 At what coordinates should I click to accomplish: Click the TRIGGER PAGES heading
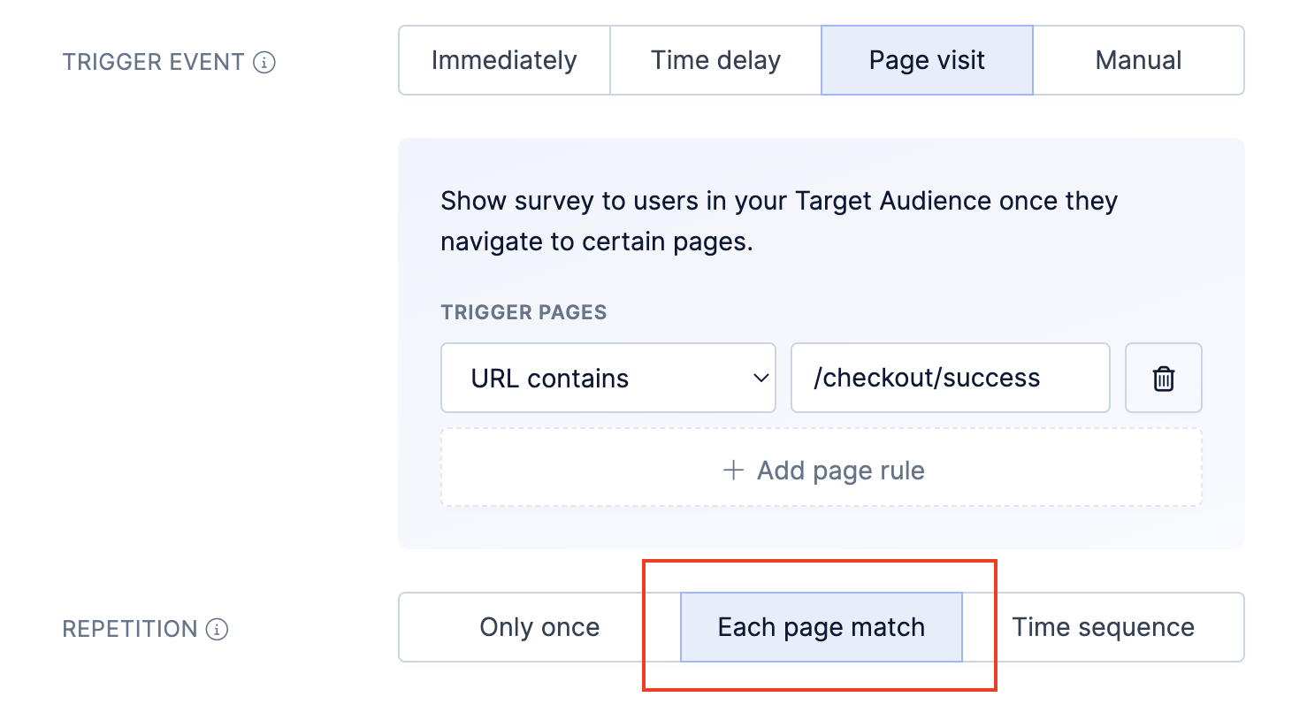(524, 312)
